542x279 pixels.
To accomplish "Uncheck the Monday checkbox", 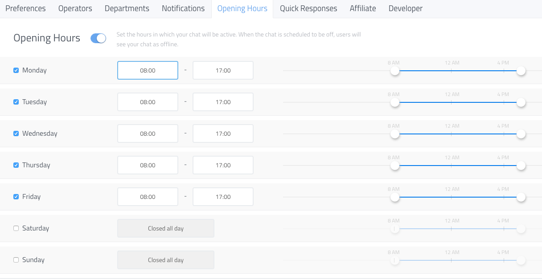I will click(16, 70).
